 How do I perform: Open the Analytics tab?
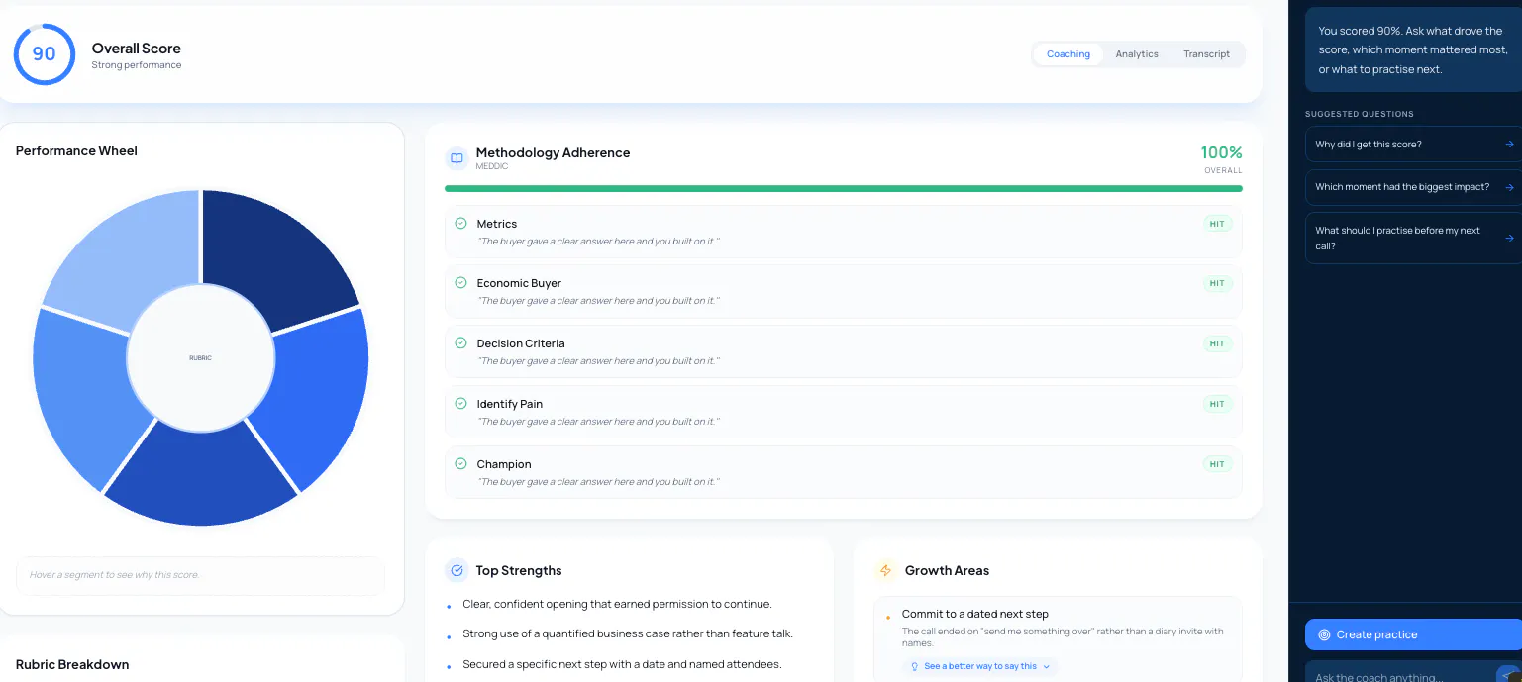click(x=1136, y=54)
